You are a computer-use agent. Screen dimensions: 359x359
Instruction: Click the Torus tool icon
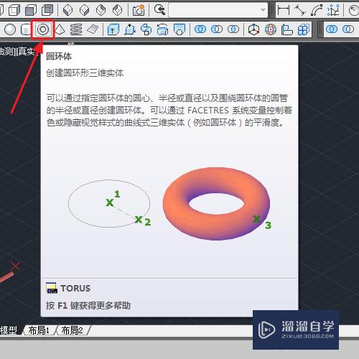point(43,29)
